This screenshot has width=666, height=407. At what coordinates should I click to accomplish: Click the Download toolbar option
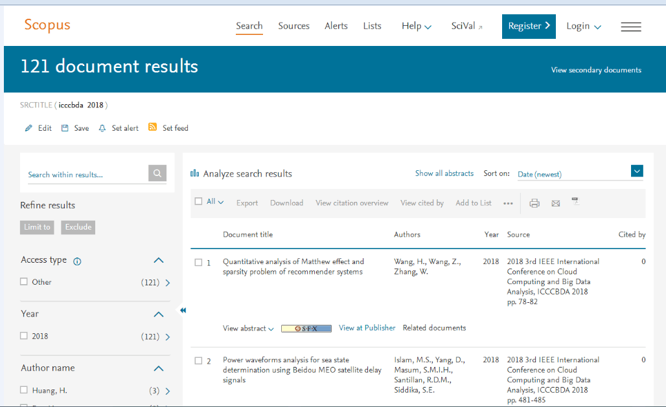pyautogui.click(x=287, y=203)
